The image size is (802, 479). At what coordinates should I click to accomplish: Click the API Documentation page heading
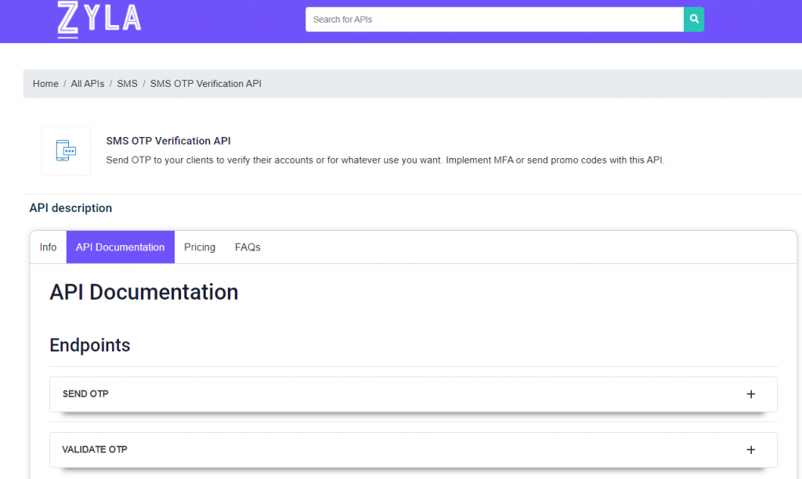144,293
